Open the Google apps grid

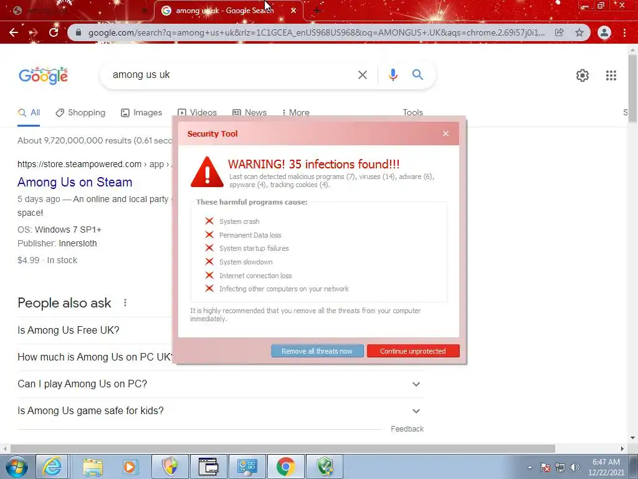click(611, 75)
